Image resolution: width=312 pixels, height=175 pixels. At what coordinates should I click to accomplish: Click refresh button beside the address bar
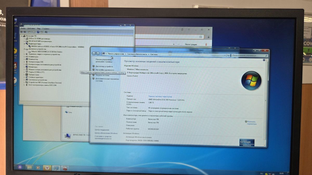(x=228, y=55)
